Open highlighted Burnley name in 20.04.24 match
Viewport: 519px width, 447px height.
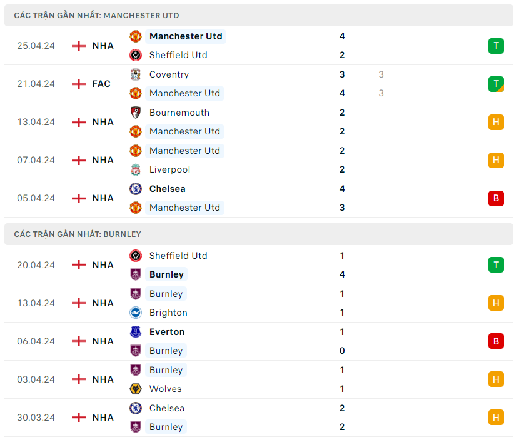point(166,274)
